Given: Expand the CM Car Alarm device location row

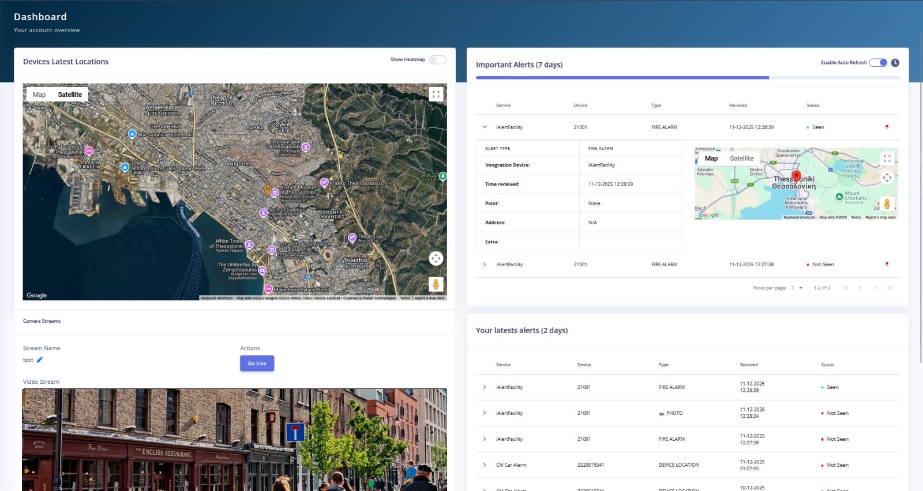Looking at the screenshot, I should click(485, 465).
